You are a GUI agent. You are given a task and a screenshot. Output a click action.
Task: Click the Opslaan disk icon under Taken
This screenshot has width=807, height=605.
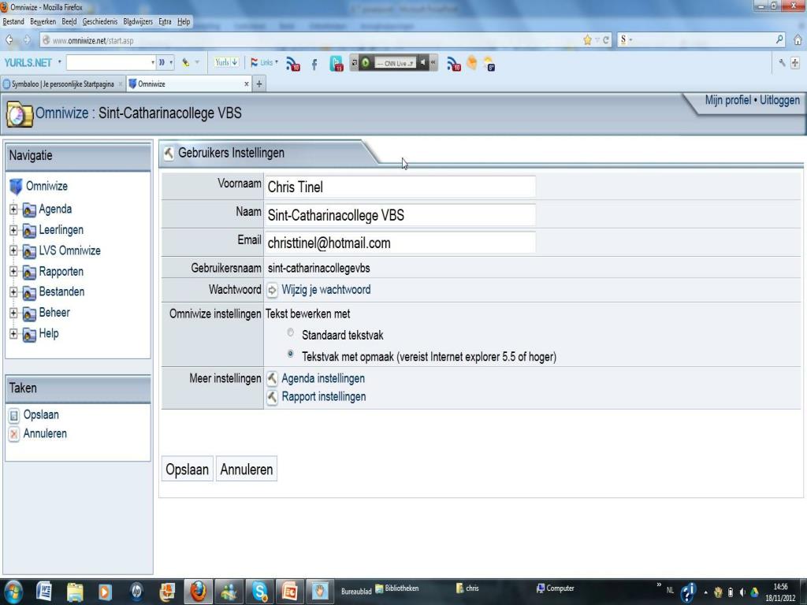(x=14, y=415)
